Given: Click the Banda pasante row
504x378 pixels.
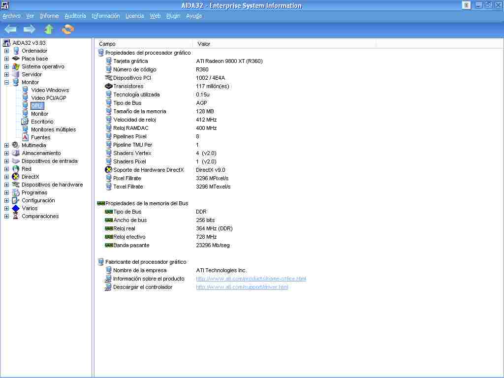Looking at the screenshot, I should pos(167,245).
